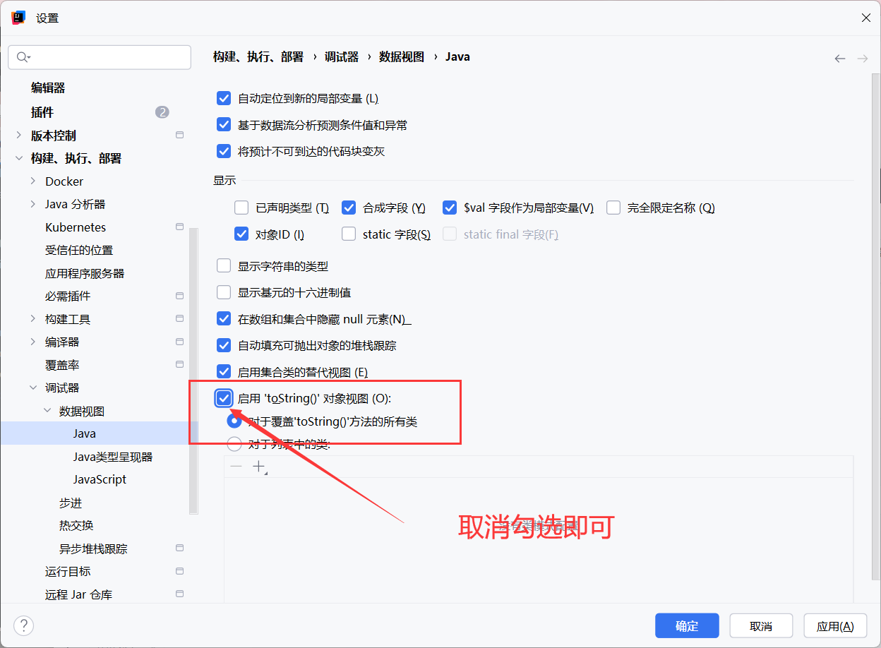This screenshot has height=648, width=881.
Task: Enable the 显示字符串的类型 checkbox
Action: click(224, 266)
